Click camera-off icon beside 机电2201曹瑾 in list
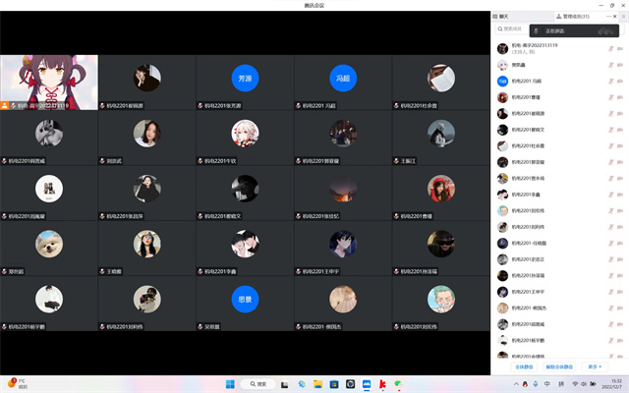The height and width of the screenshot is (393, 629). click(618, 97)
